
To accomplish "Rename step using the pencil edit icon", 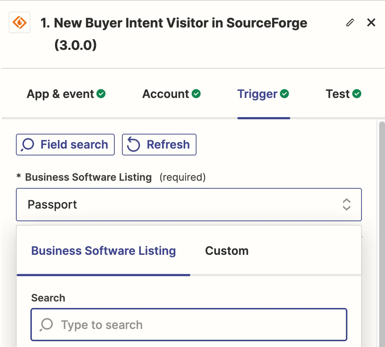I will click(350, 22).
